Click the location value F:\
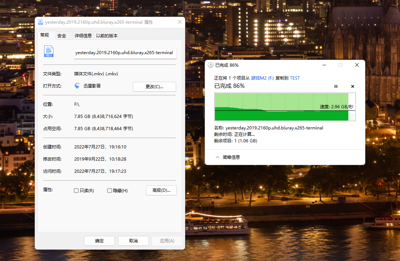Screen dimensions: 400x261 [x=77, y=104]
